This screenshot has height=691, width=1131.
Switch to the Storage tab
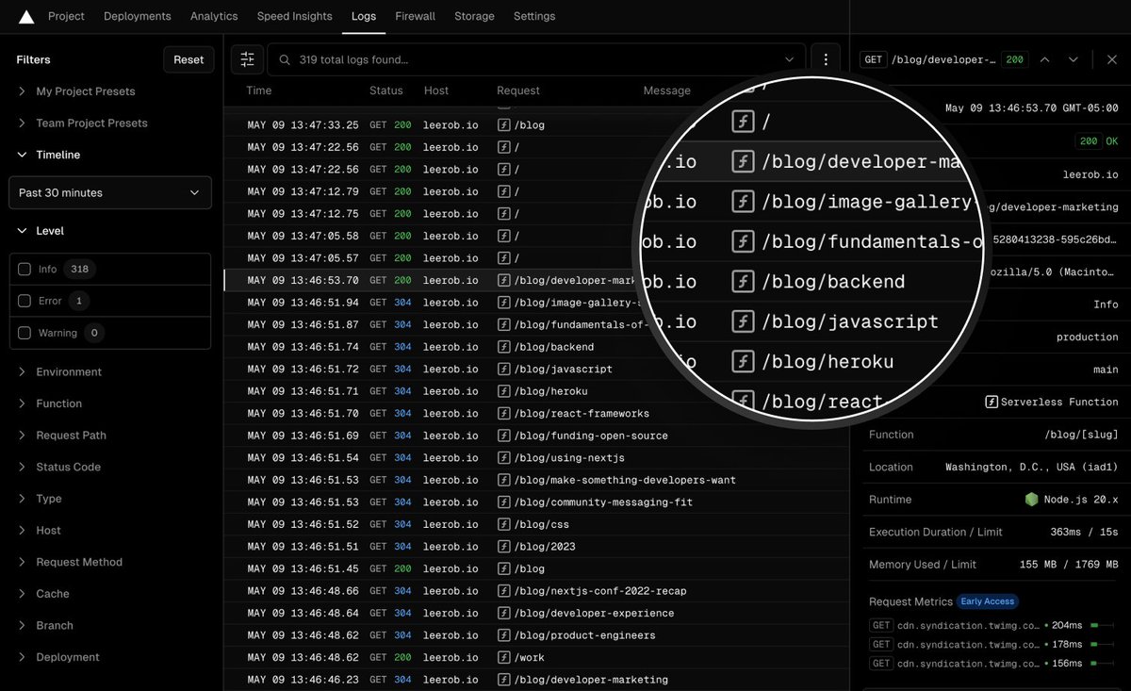coord(474,16)
